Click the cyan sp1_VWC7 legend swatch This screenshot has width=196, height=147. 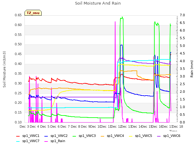click(18, 141)
